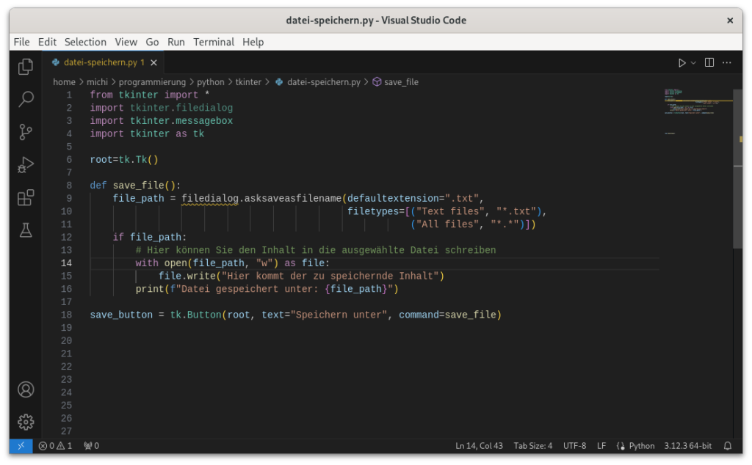This screenshot has height=465, width=752.
Task: Click 'if file_path:' on line 12
Action: pos(150,237)
